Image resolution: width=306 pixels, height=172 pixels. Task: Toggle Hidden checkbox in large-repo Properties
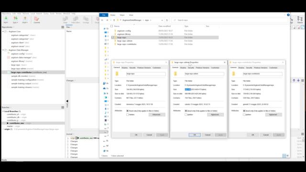pyautogui.click(x=128, y=115)
